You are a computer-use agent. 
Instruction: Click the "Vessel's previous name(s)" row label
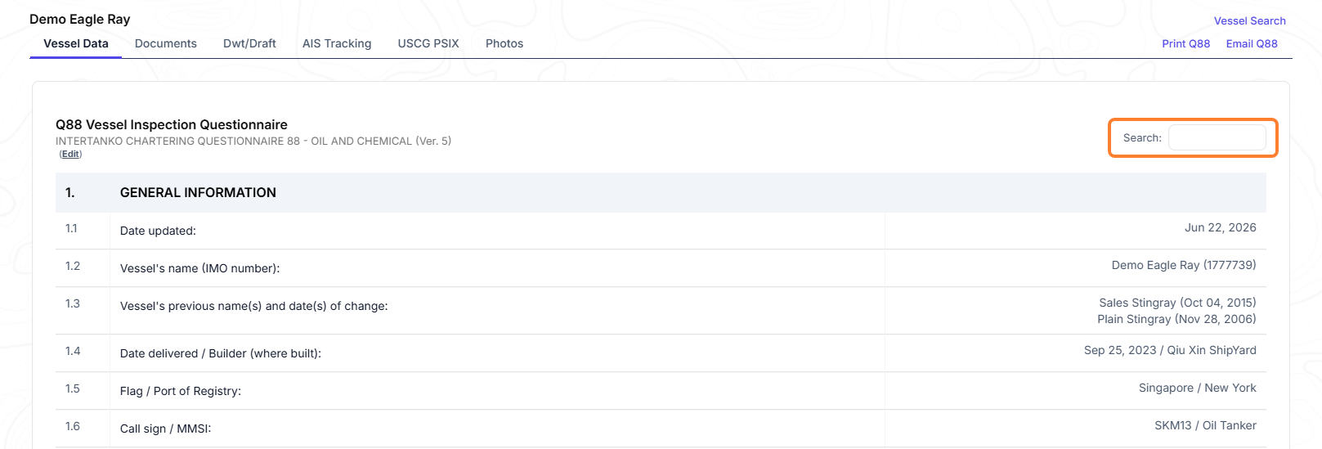point(254,306)
